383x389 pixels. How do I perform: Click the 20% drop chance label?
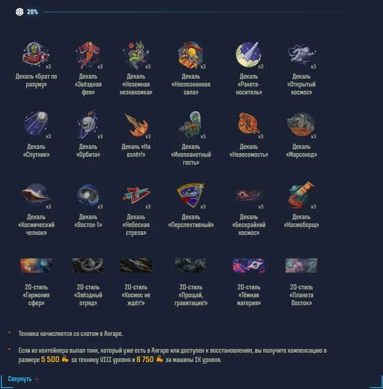32,12
